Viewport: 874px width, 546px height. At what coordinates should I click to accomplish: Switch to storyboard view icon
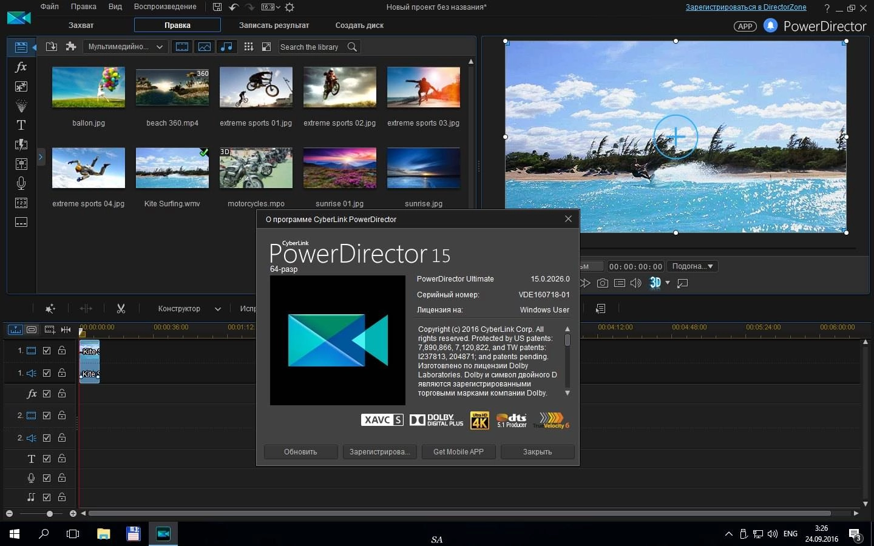pos(32,329)
